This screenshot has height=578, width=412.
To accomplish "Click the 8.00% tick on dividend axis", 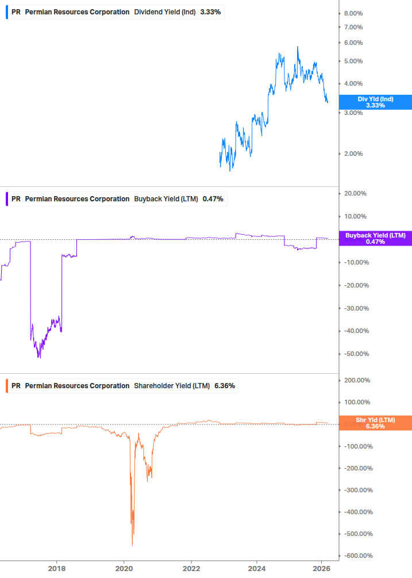I will pos(353,14).
